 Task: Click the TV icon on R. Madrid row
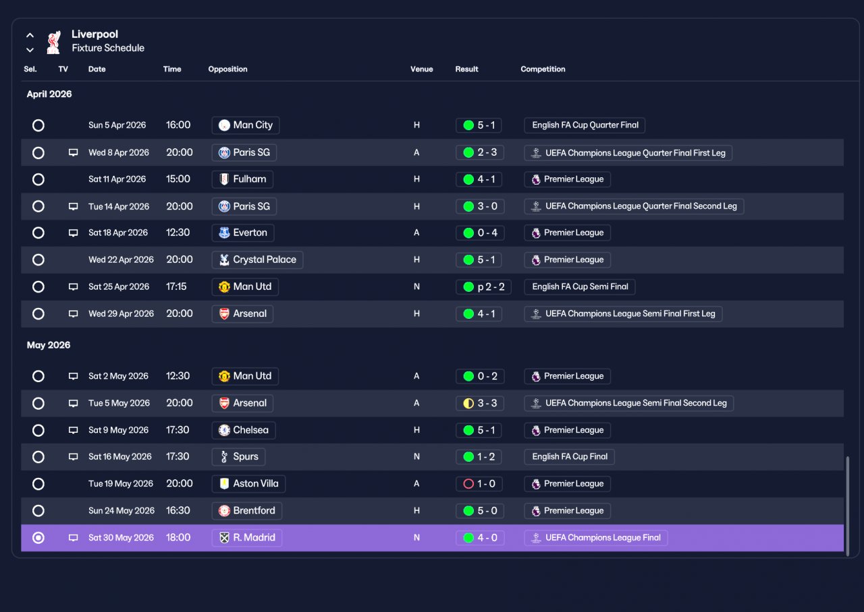click(x=73, y=539)
